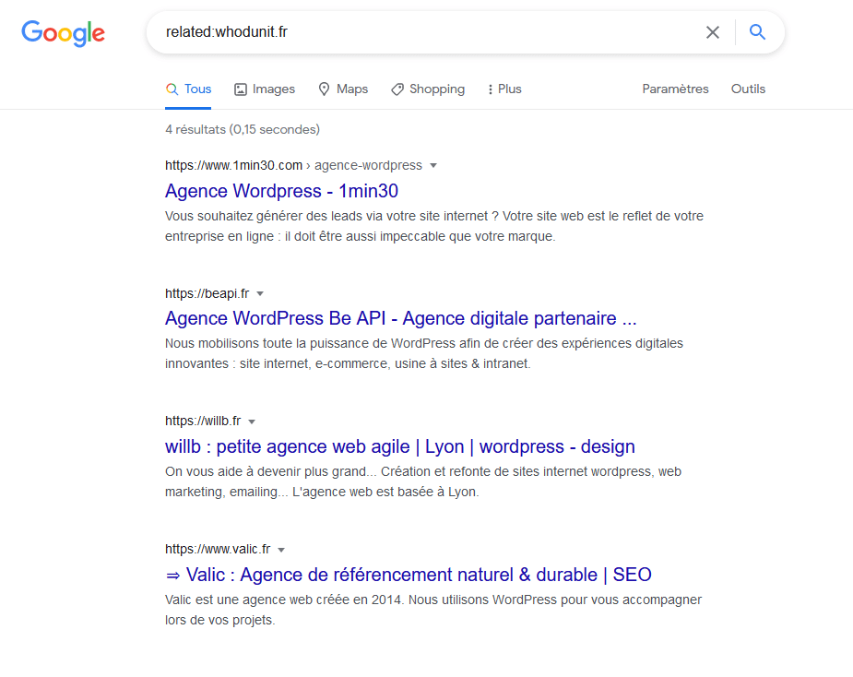
Task: Click the Plus three-dot icon
Action: 491,89
